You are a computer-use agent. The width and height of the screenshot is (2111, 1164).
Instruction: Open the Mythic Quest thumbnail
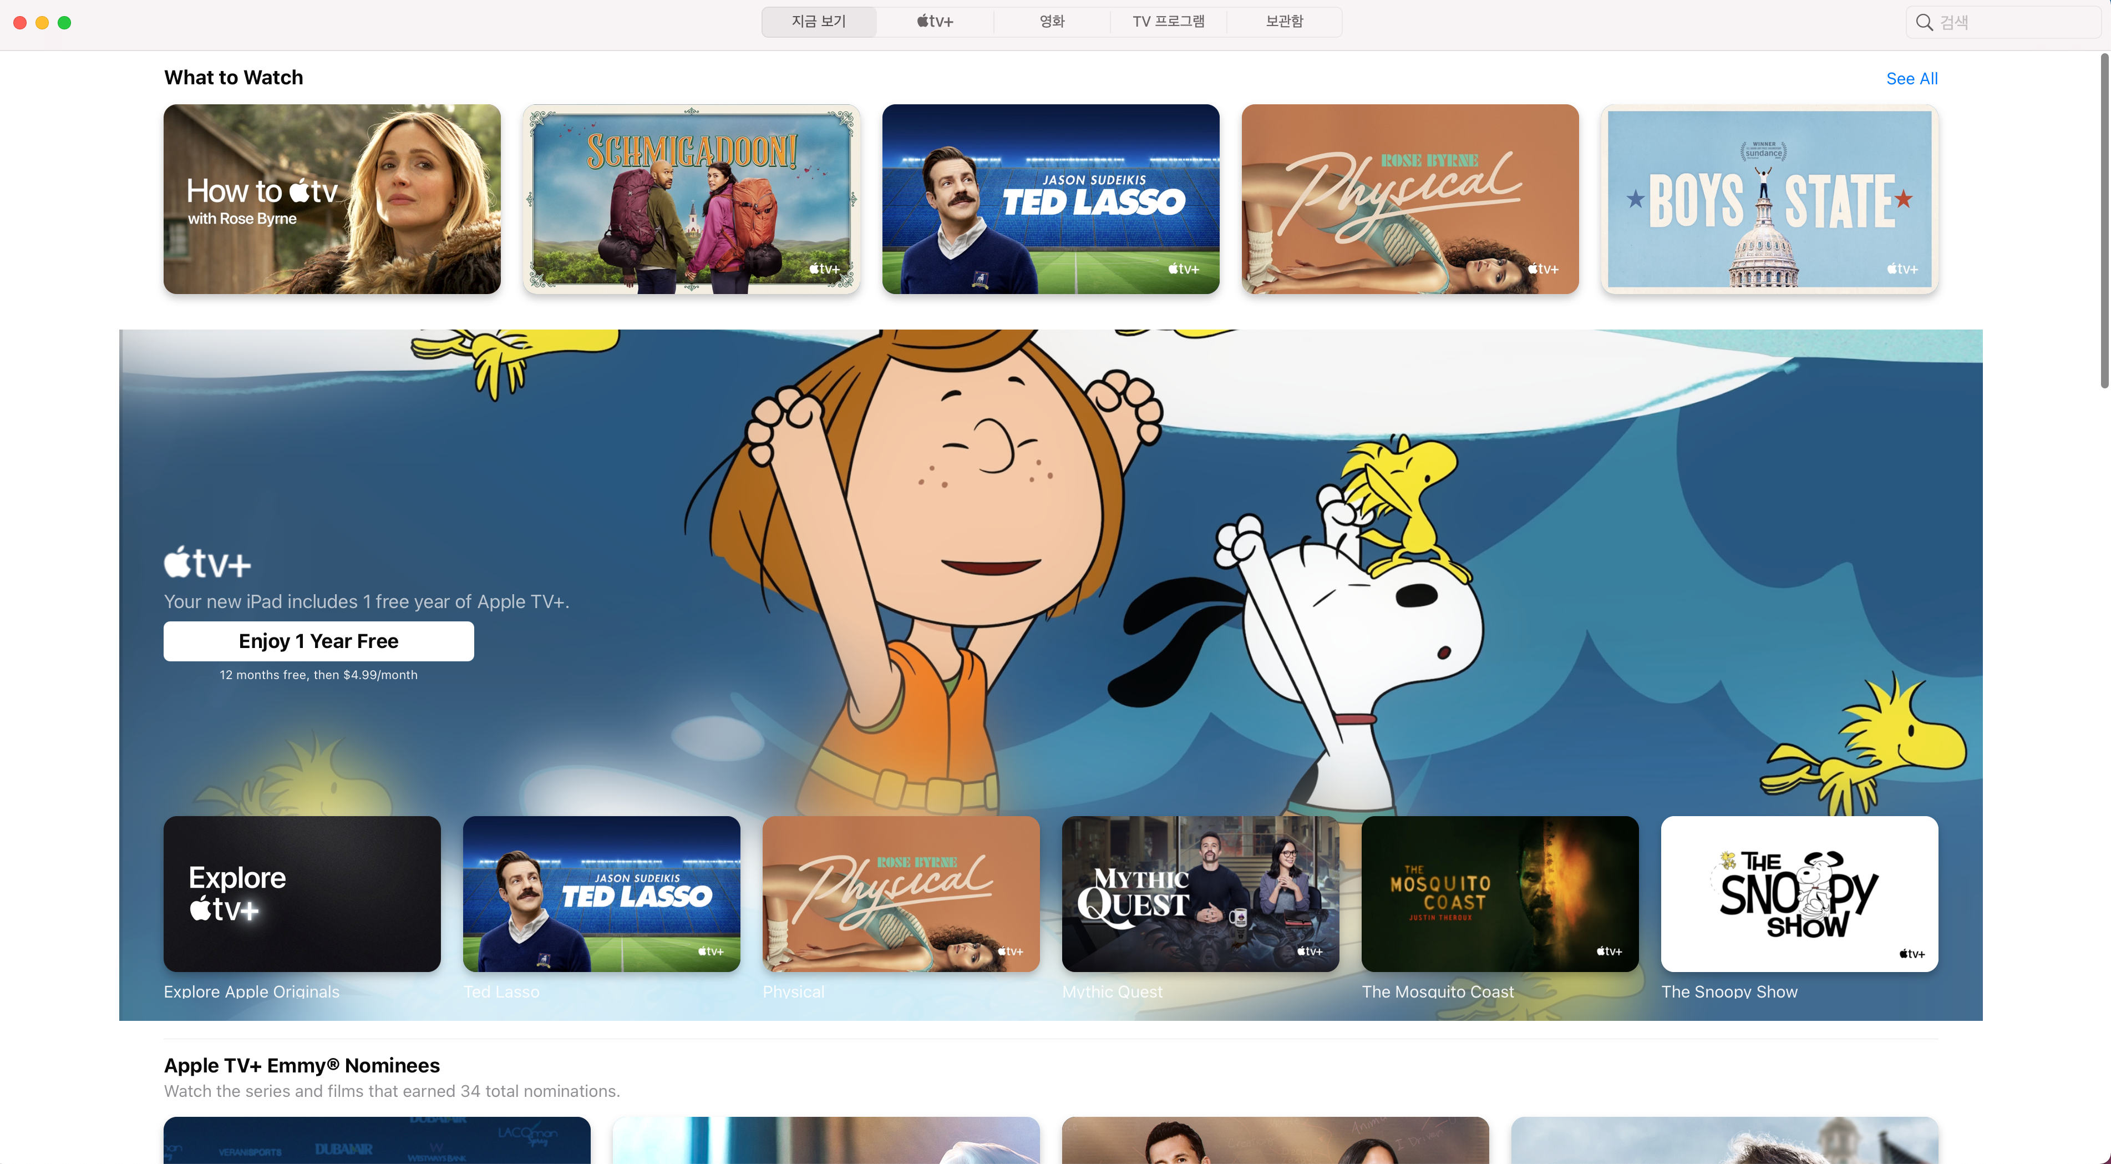coord(1200,893)
